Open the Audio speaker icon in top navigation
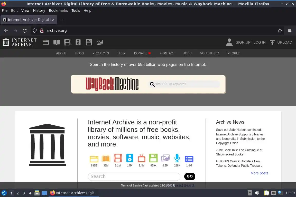Image resolution: width=296 pixels, height=197 pixels. tap(78, 42)
